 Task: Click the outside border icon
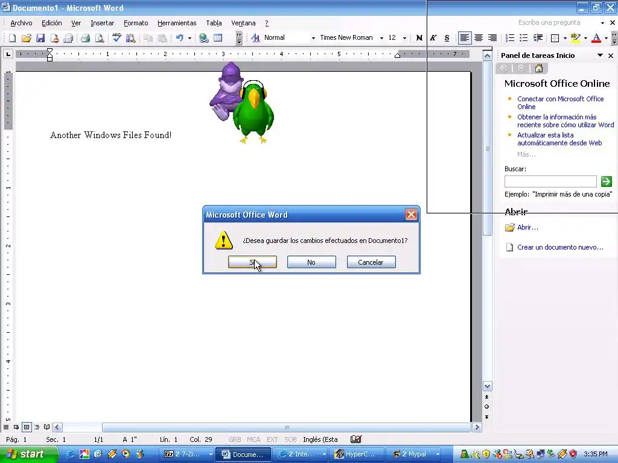[555, 38]
